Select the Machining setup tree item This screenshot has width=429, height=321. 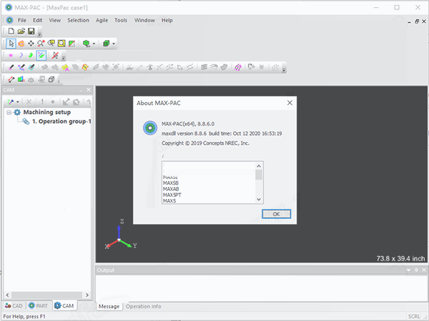[47, 112]
